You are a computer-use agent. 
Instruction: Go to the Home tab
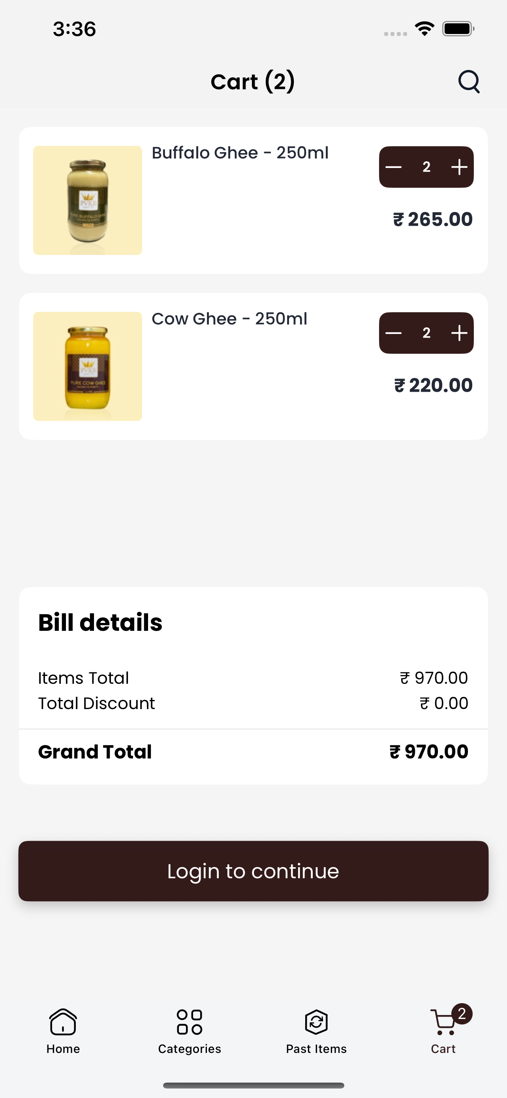click(63, 1031)
